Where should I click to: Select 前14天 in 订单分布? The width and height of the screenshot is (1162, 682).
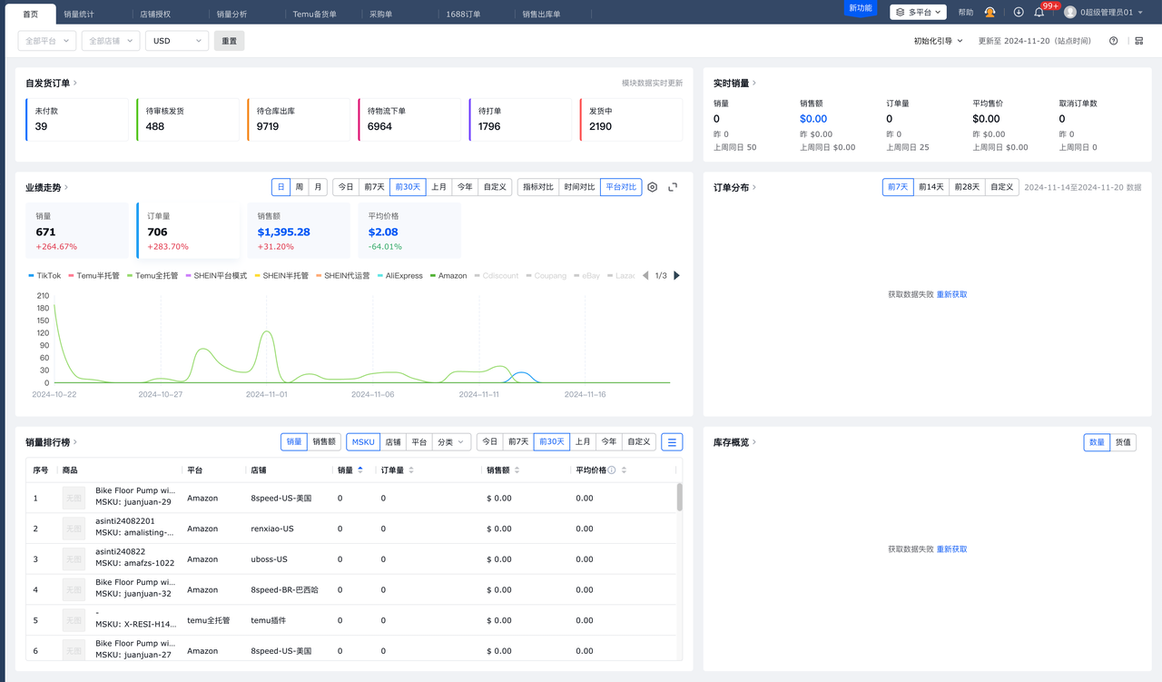tap(931, 187)
